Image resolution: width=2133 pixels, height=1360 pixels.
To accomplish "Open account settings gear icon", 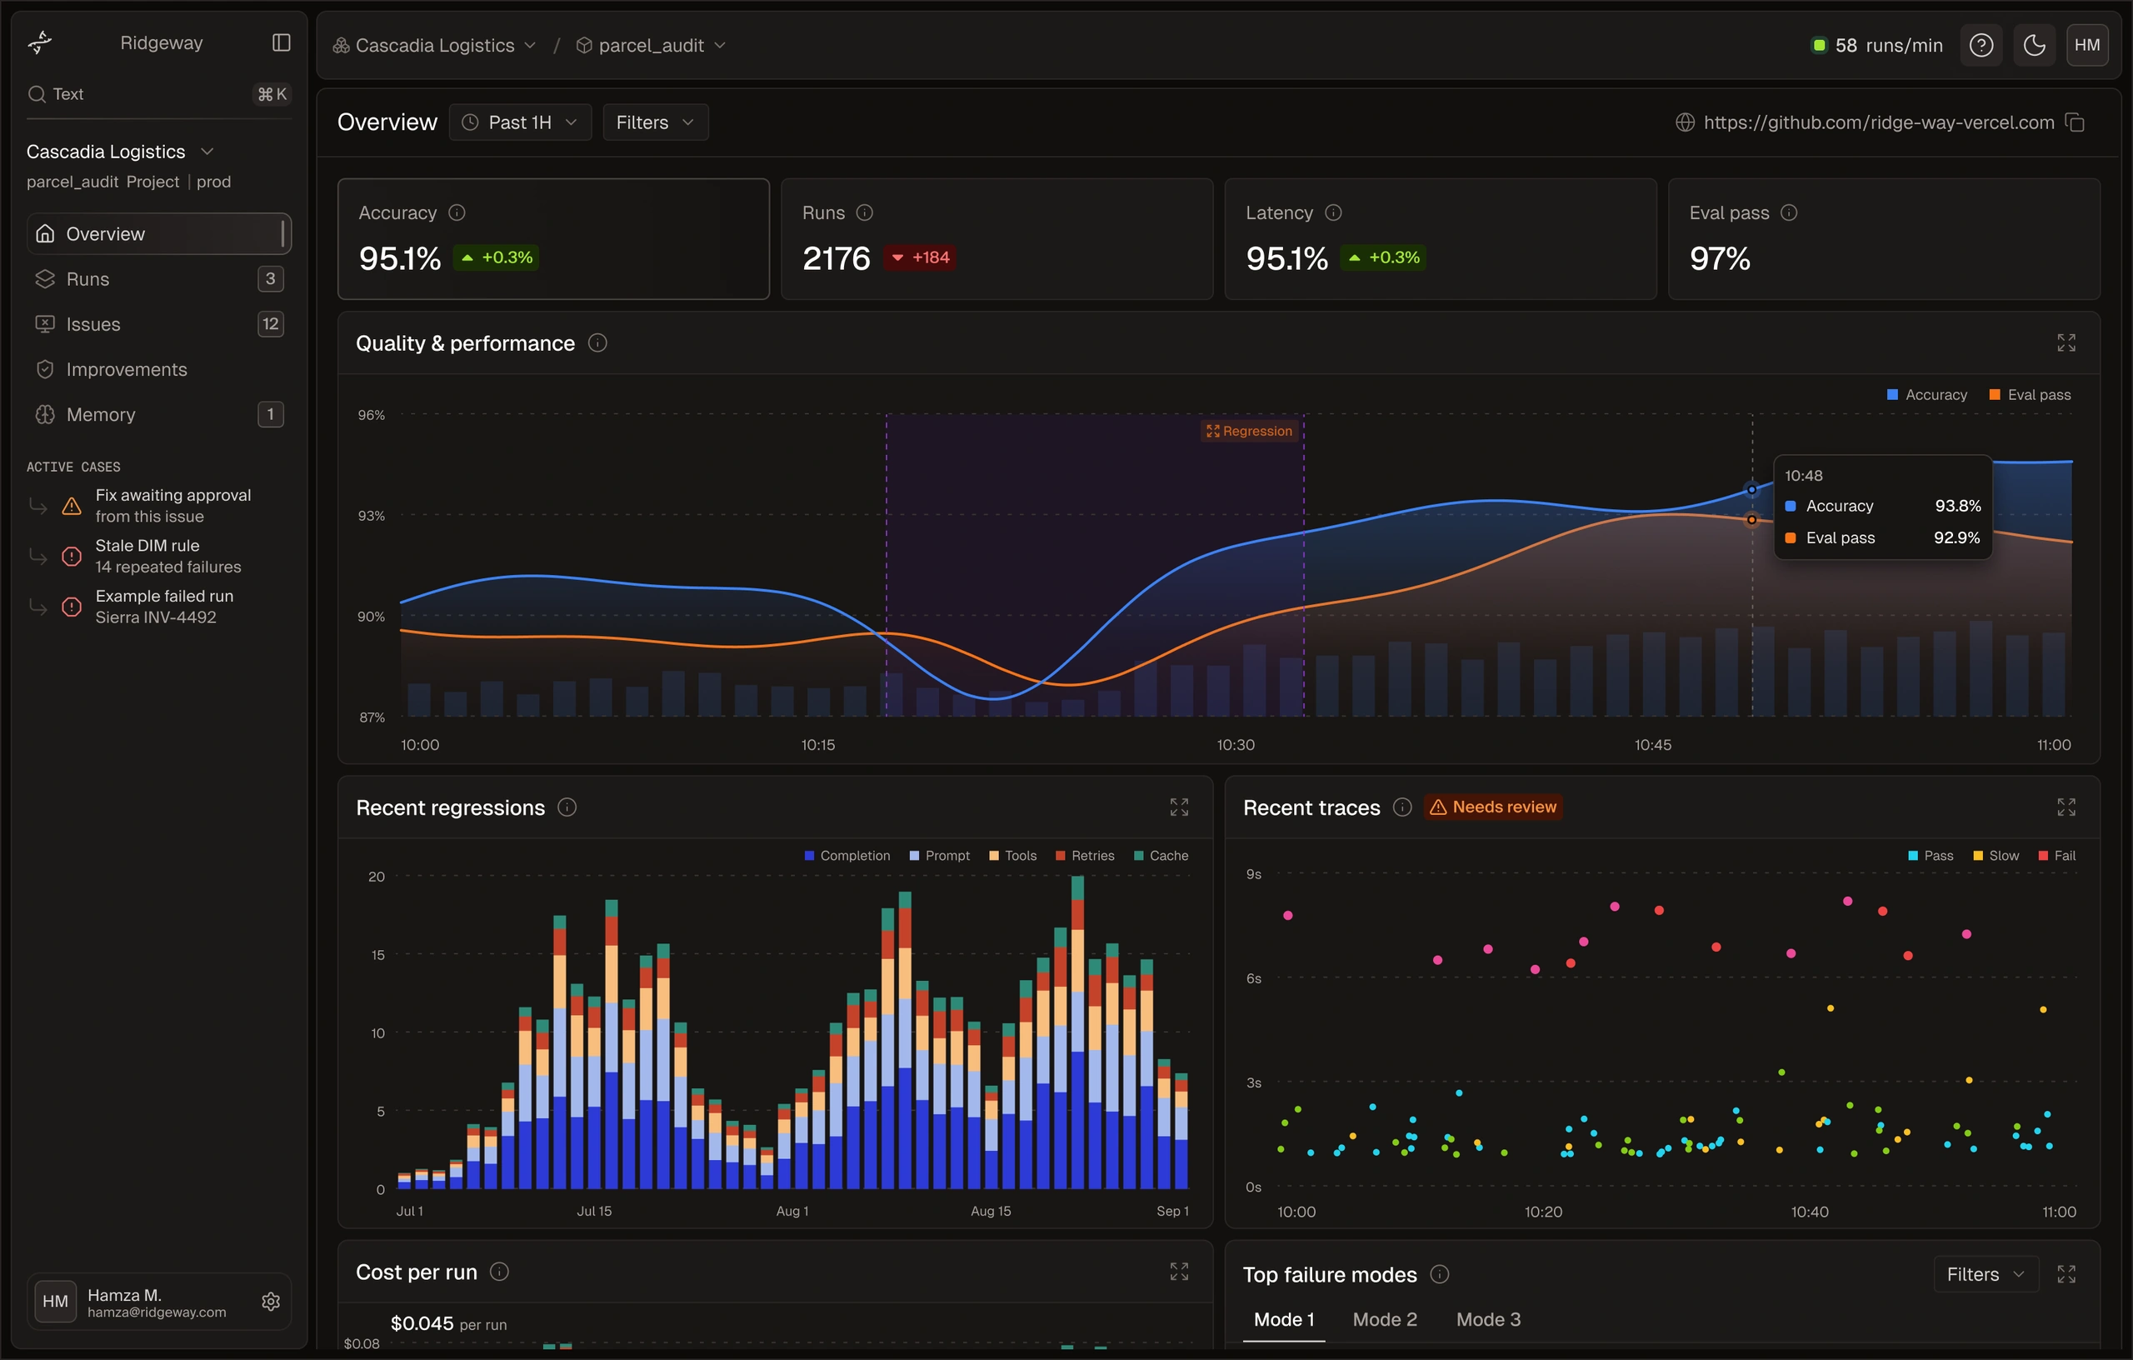I will [271, 1301].
